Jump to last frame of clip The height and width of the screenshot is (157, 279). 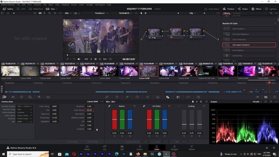[x=105, y=59]
